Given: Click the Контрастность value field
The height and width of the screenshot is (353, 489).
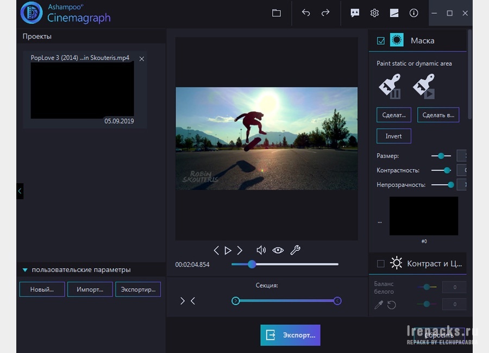Looking at the screenshot, I should (x=461, y=171).
